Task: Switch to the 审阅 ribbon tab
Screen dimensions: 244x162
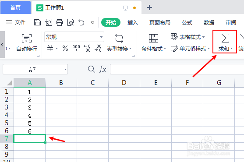Action: [231, 23]
